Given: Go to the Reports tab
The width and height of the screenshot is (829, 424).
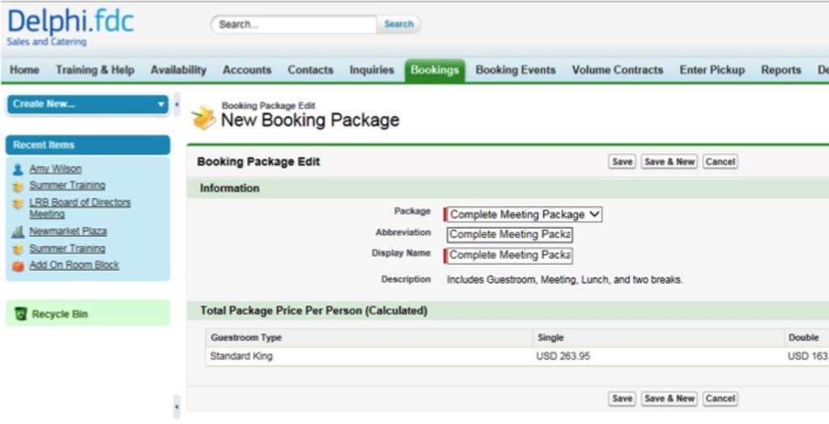Looking at the screenshot, I should point(780,70).
